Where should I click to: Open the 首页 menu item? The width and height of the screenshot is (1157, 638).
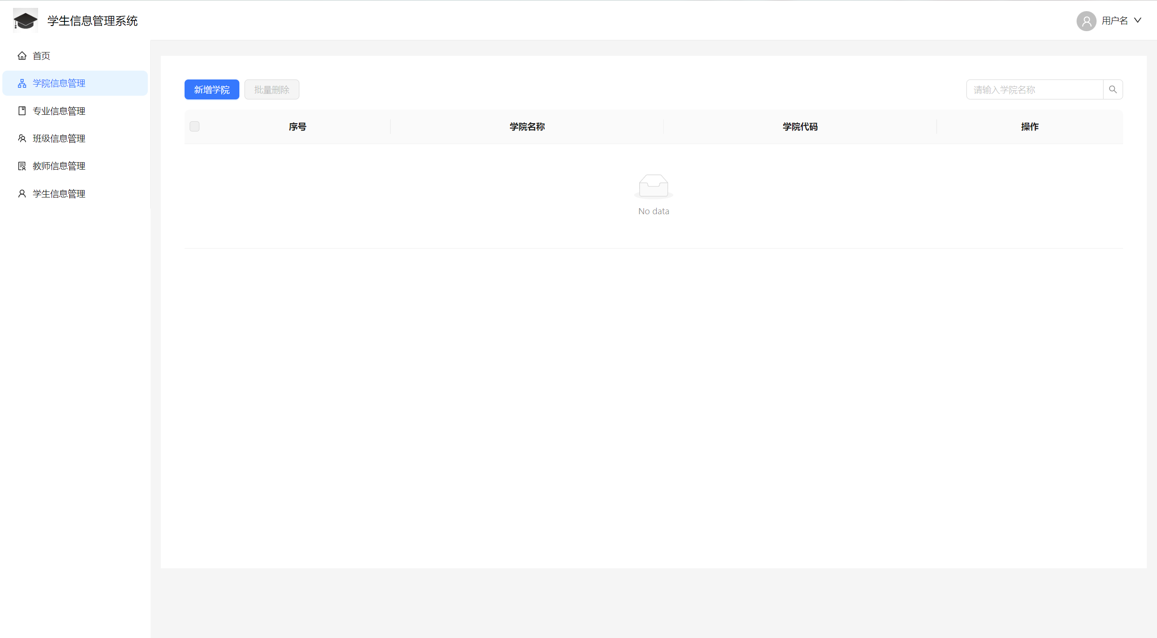[x=41, y=56]
